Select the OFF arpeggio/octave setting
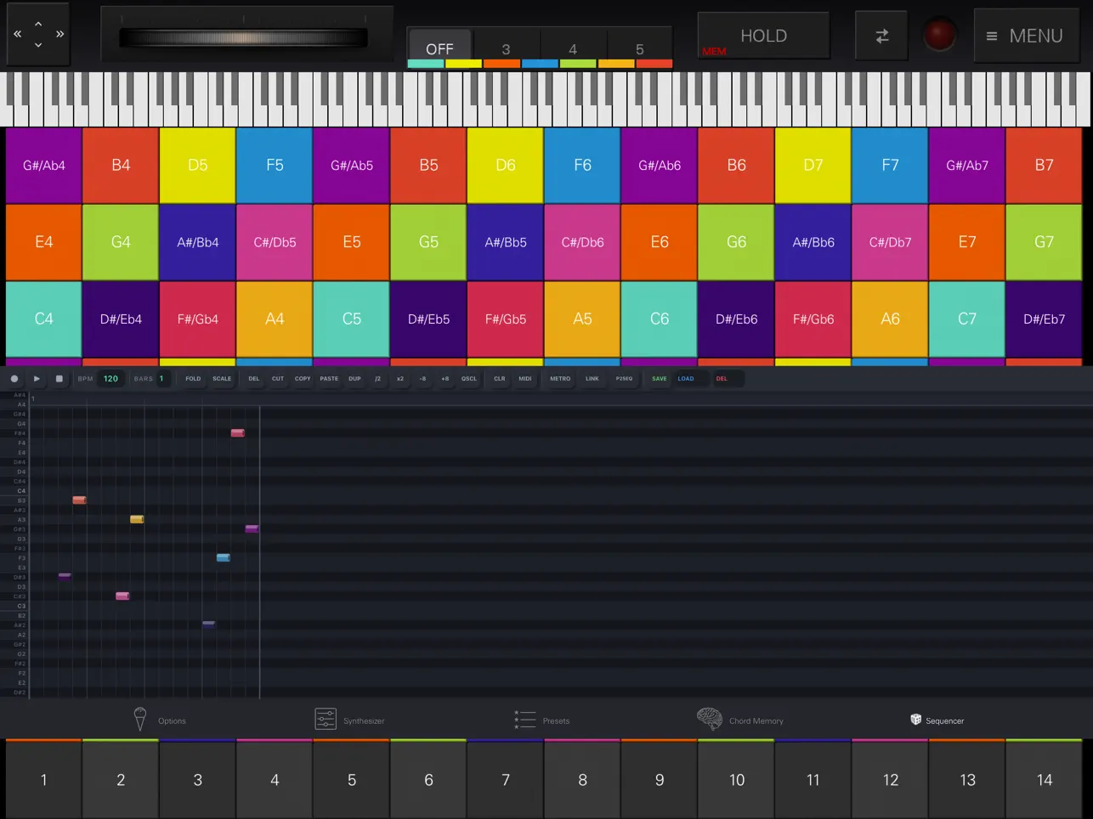1093x819 pixels. pyautogui.click(x=439, y=48)
